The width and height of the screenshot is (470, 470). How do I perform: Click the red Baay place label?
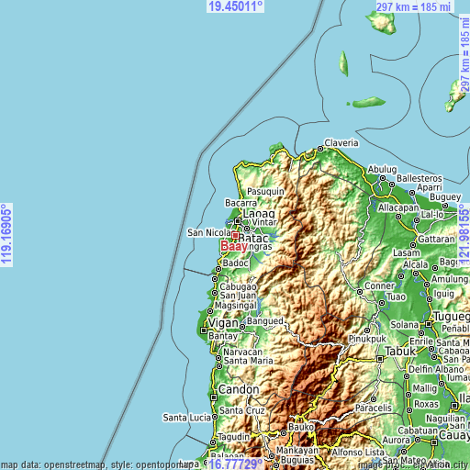(x=234, y=247)
